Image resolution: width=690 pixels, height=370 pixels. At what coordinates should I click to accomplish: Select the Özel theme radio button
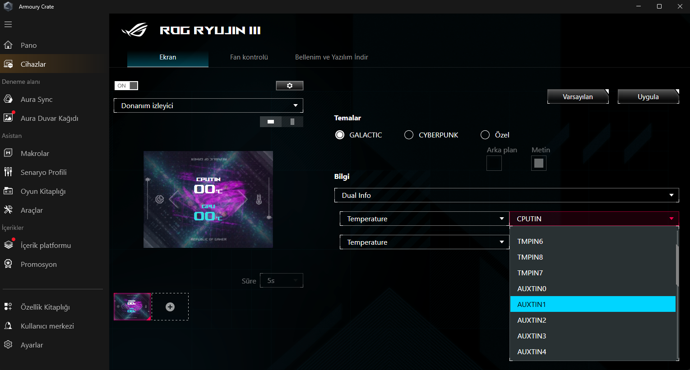[485, 135]
